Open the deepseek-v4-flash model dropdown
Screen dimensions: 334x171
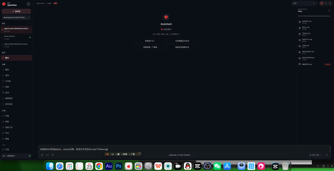(x=182, y=155)
